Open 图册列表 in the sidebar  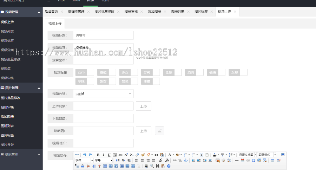7,126
